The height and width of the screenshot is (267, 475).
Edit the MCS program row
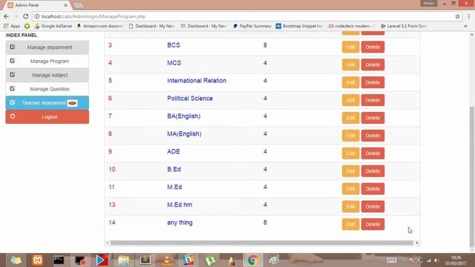click(x=350, y=65)
